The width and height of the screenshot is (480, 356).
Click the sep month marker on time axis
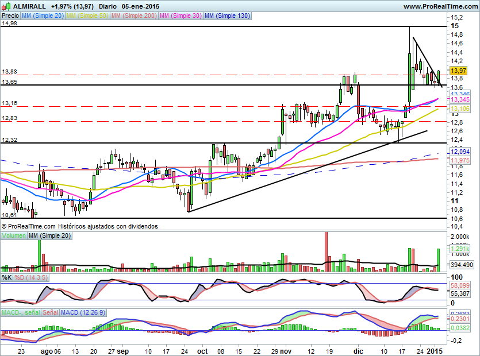coord(122,351)
